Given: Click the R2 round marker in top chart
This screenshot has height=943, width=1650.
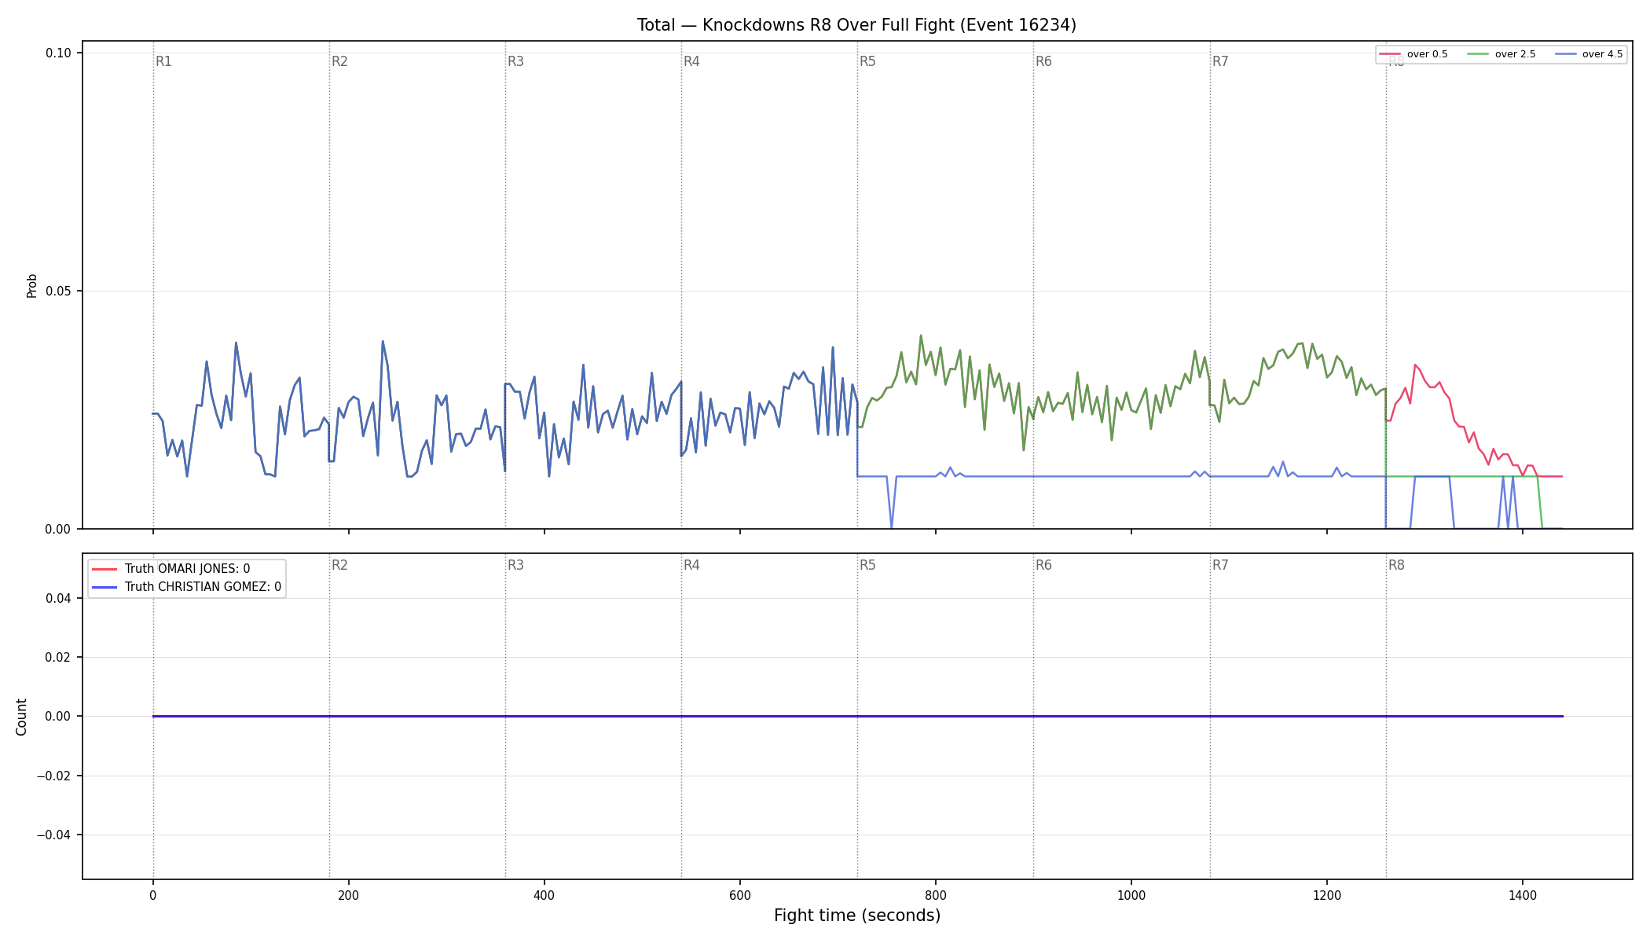Looking at the screenshot, I should click(339, 61).
